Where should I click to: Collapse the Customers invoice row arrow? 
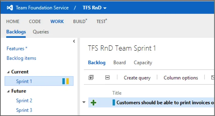(x=84, y=102)
